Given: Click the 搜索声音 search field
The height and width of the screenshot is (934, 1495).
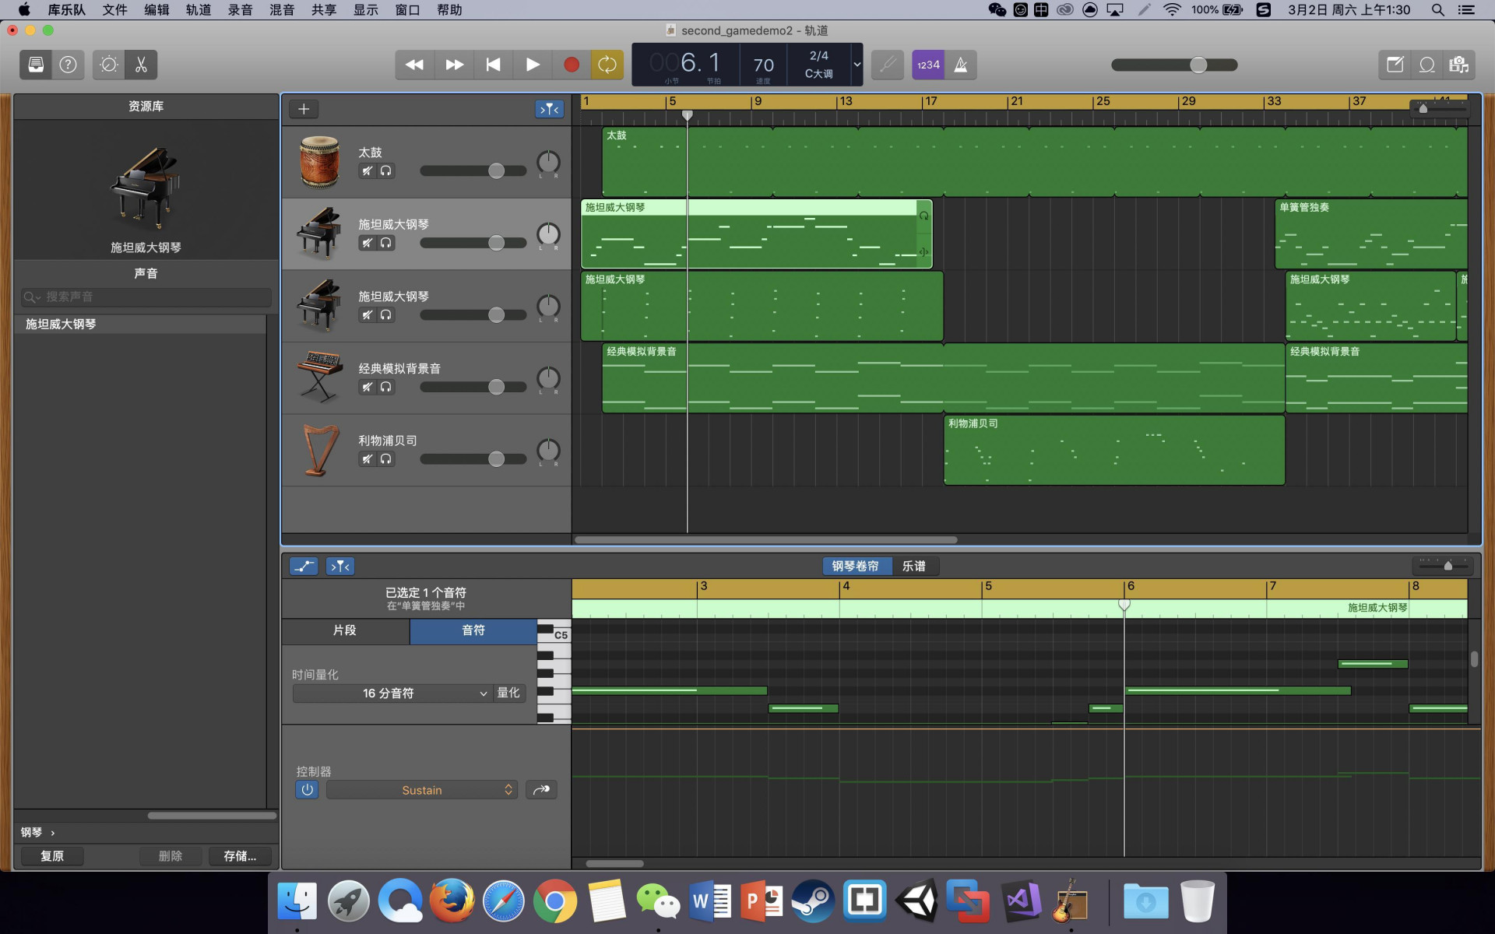Looking at the screenshot, I should tap(146, 297).
